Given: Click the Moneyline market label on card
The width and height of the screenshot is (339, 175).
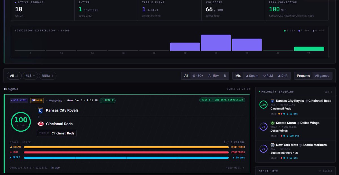Looking at the screenshot, I should coord(55,100).
